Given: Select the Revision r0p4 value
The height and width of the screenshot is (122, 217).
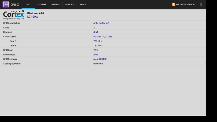Looking at the screenshot, I should (96, 32).
